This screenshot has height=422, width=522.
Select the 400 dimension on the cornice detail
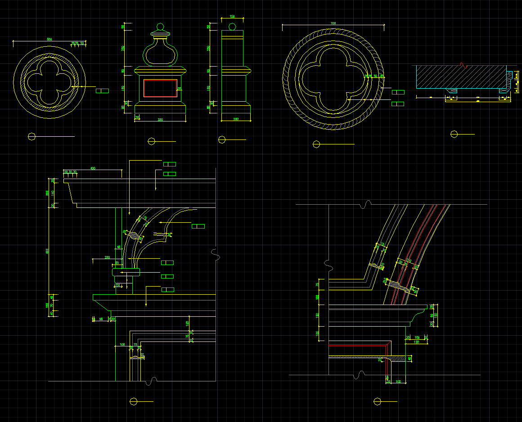[x=93, y=168]
